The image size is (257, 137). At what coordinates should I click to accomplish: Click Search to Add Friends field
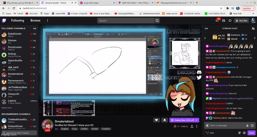coord(19,133)
